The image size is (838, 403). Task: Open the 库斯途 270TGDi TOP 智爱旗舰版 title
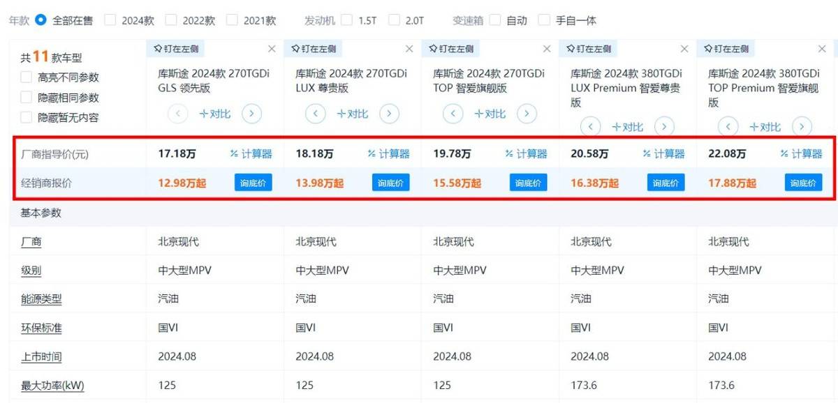(489, 81)
